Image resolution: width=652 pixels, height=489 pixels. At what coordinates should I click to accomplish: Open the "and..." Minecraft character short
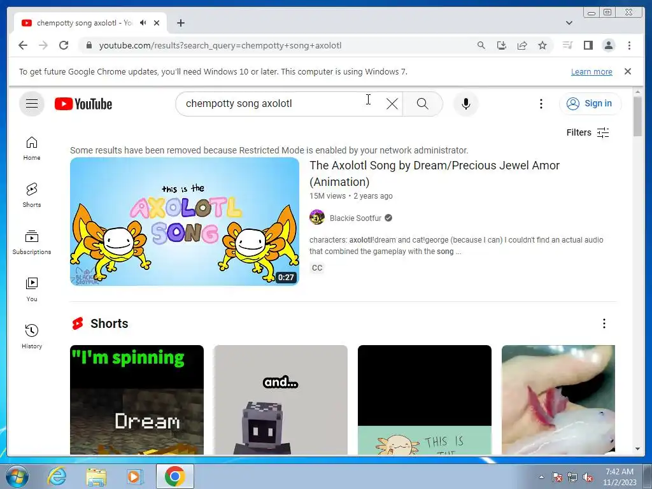click(x=281, y=400)
